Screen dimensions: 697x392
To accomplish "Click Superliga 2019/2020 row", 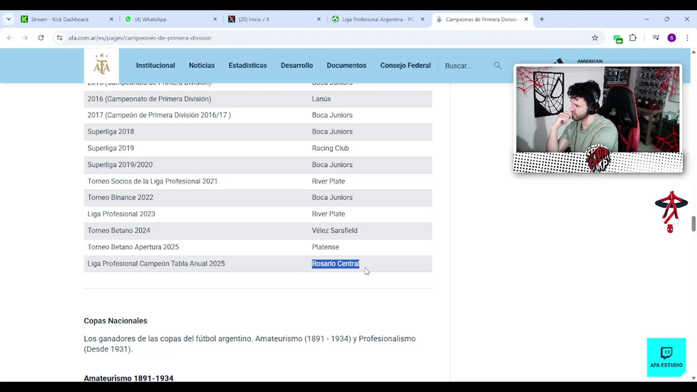I will [x=258, y=164].
